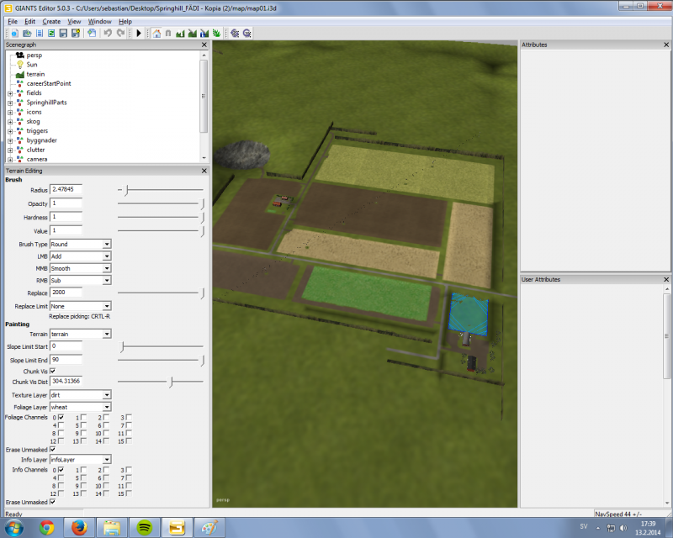
Task: Open the LMB action dropdown
Action: click(80, 256)
